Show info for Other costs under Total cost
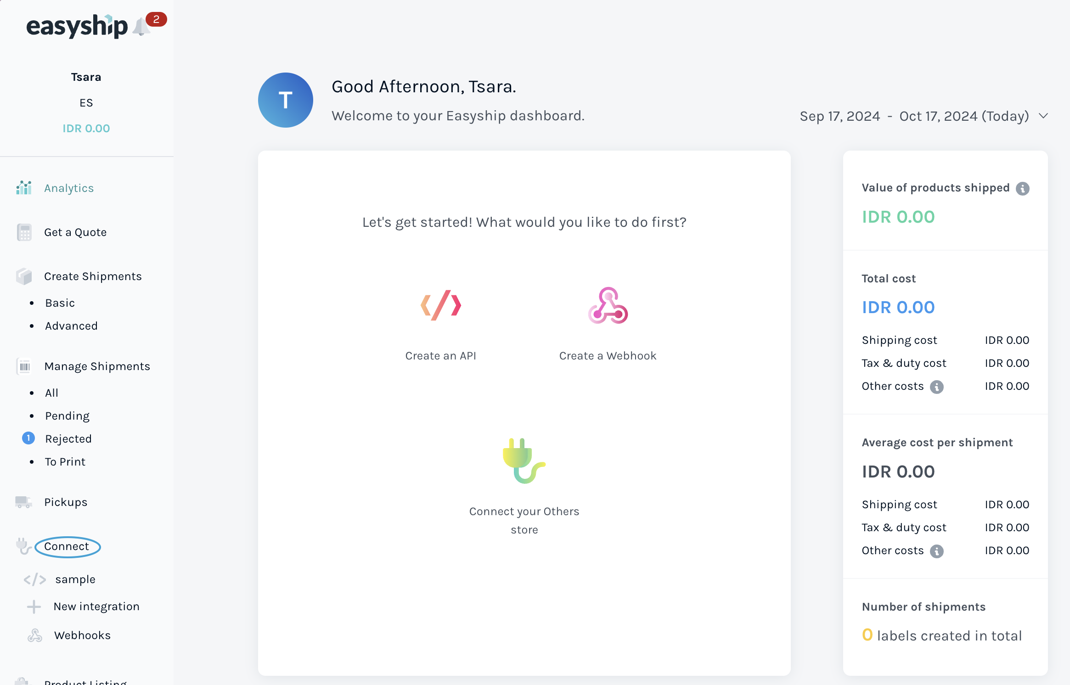The height and width of the screenshot is (685, 1070). (x=937, y=387)
